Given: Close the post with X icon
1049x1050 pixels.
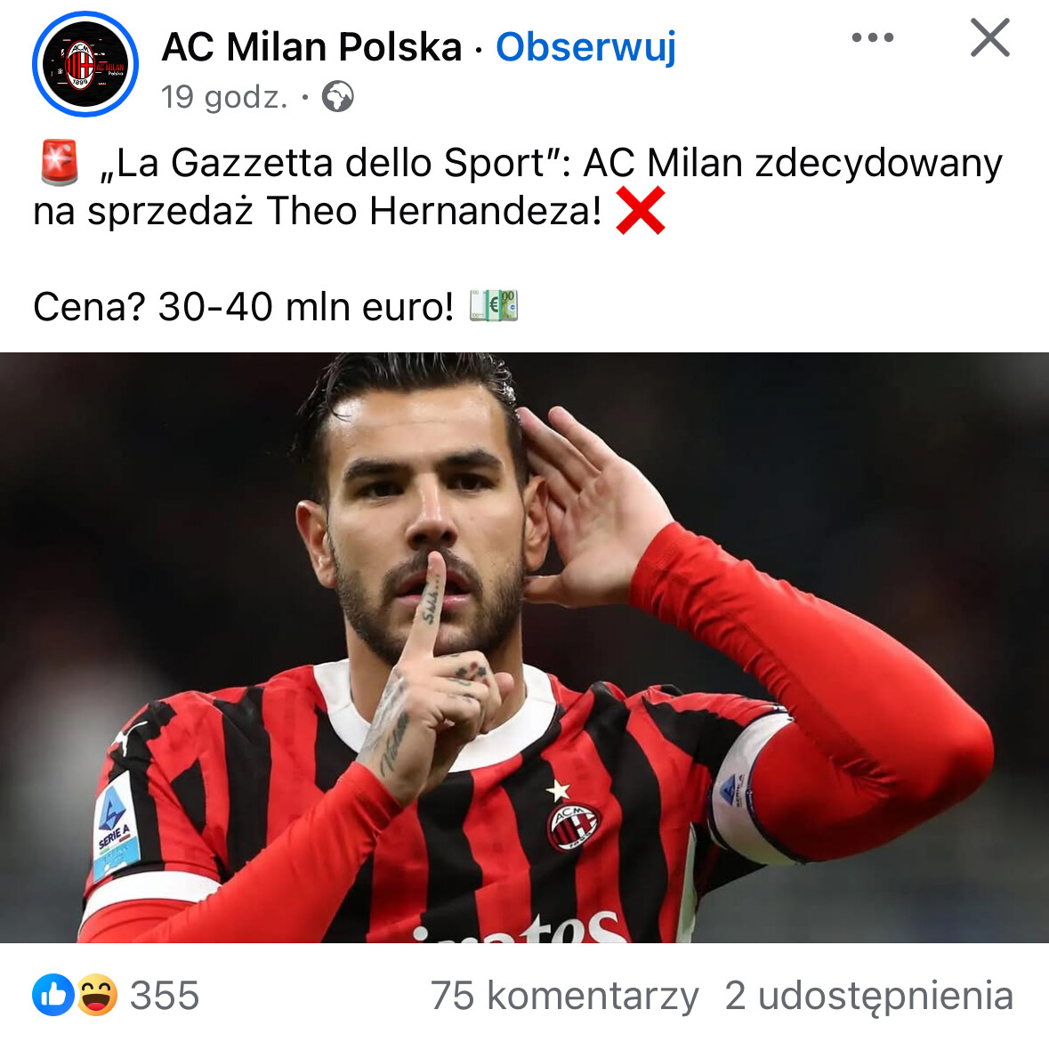Looking at the screenshot, I should (x=989, y=38).
